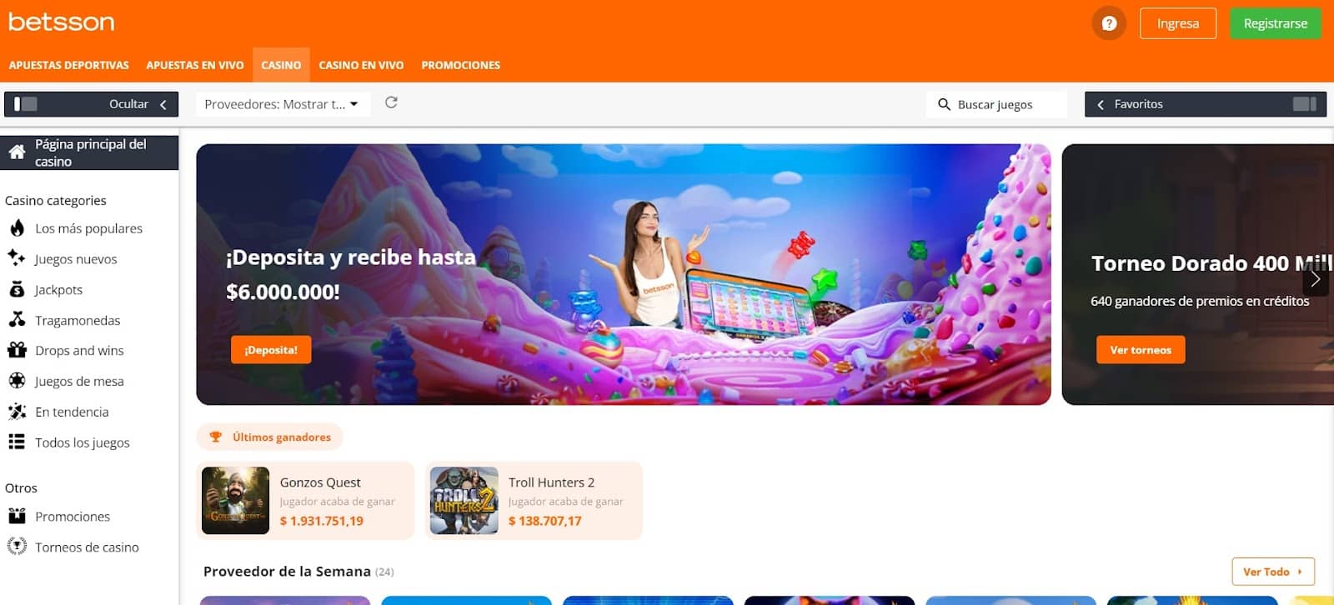Open the Gonzos Quest game thumbnail
The width and height of the screenshot is (1334, 605).
tap(236, 501)
